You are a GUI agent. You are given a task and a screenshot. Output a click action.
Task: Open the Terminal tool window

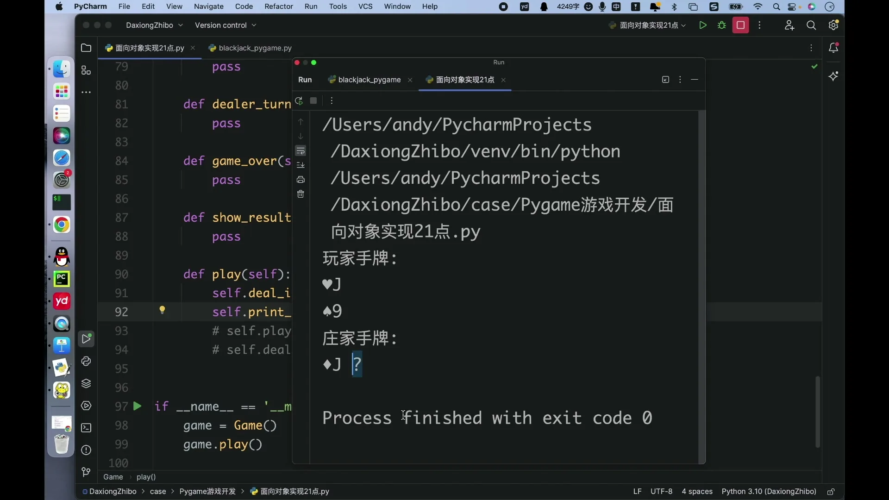click(x=86, y=428)
